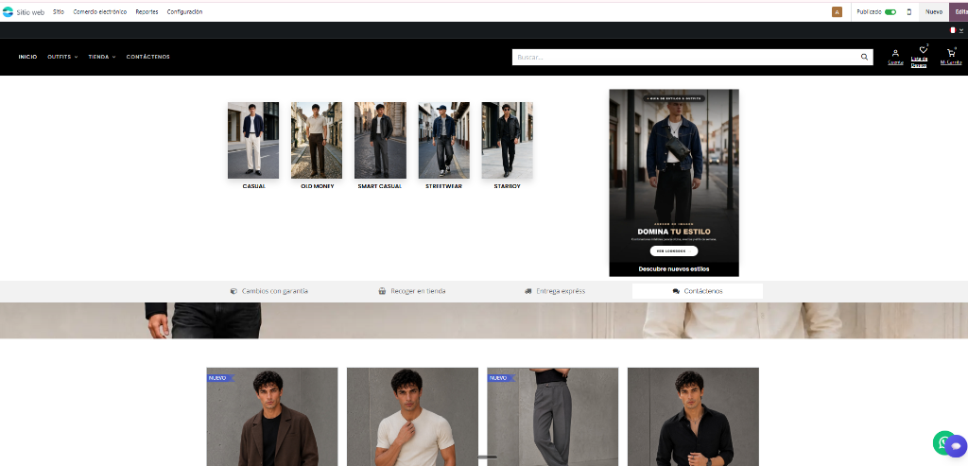The width and height of the screenshot is (968, 466).
Task: Open the STREETWEAR outfit thumbnail
Action: click(444, 140)
